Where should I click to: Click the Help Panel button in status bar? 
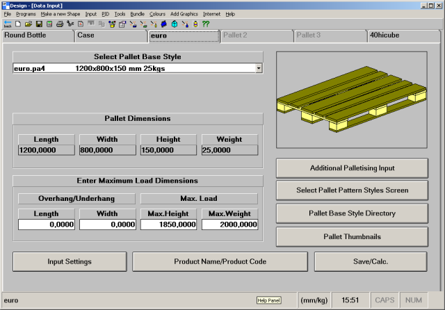(268, 300)
